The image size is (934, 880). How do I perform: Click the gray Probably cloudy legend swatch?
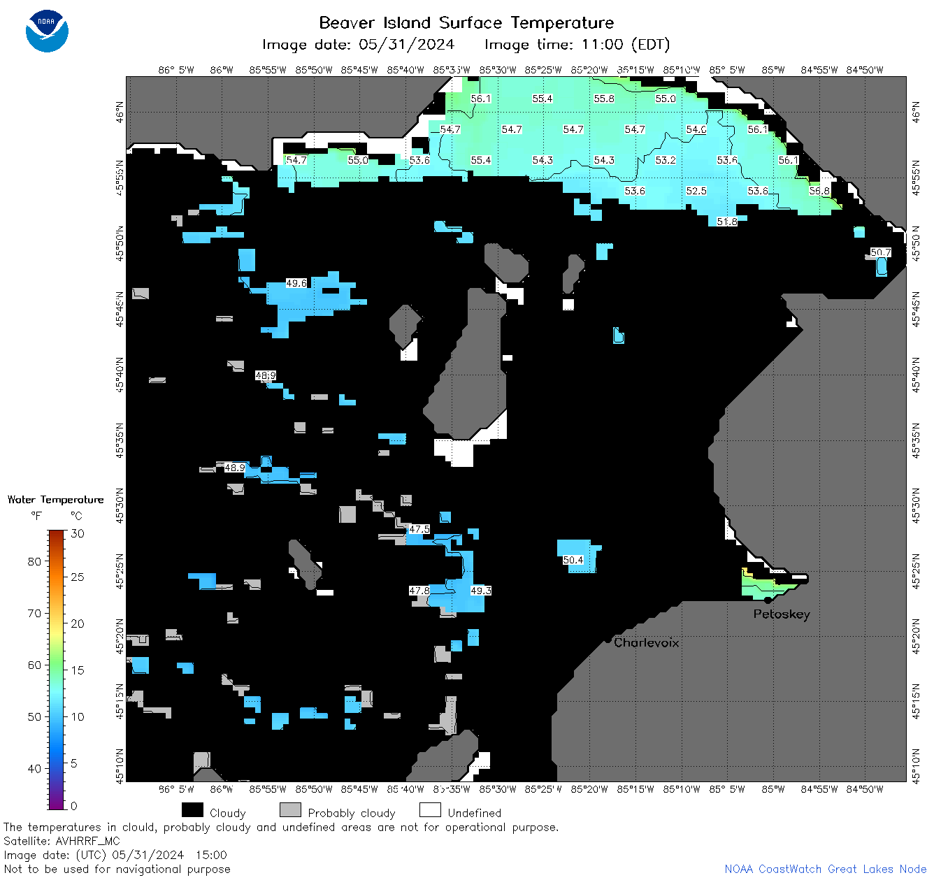click(x=290, y=809)
